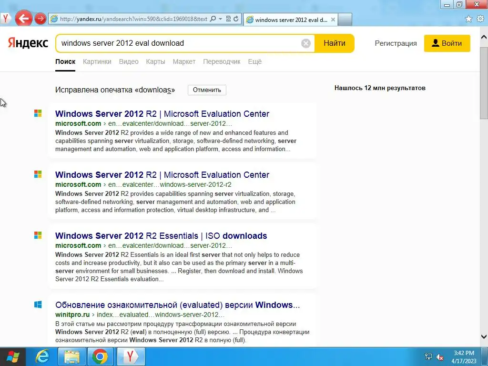The width and height of the screenshot is (488, 366).
Task: Click the vertical scrollbar thumb
Action: pyautogui.click(x=484, y=83)
